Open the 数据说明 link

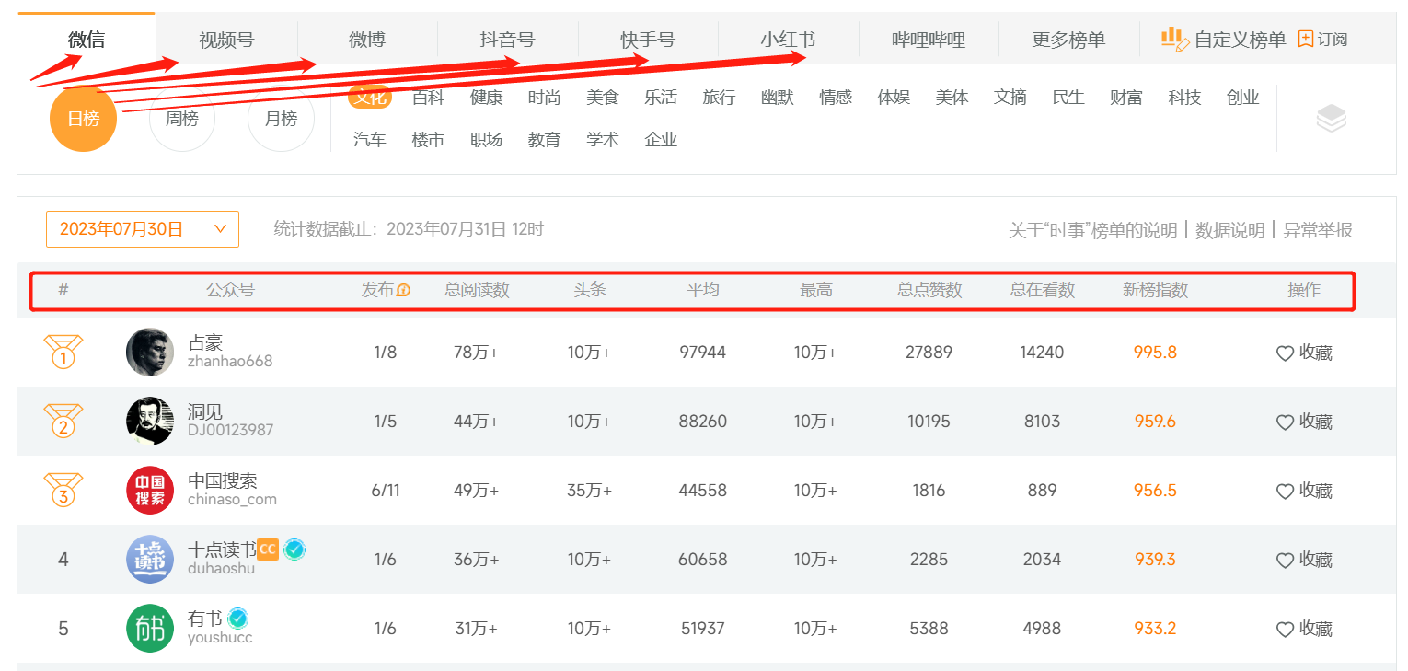pyautogui.click(x=1230, y=230)
